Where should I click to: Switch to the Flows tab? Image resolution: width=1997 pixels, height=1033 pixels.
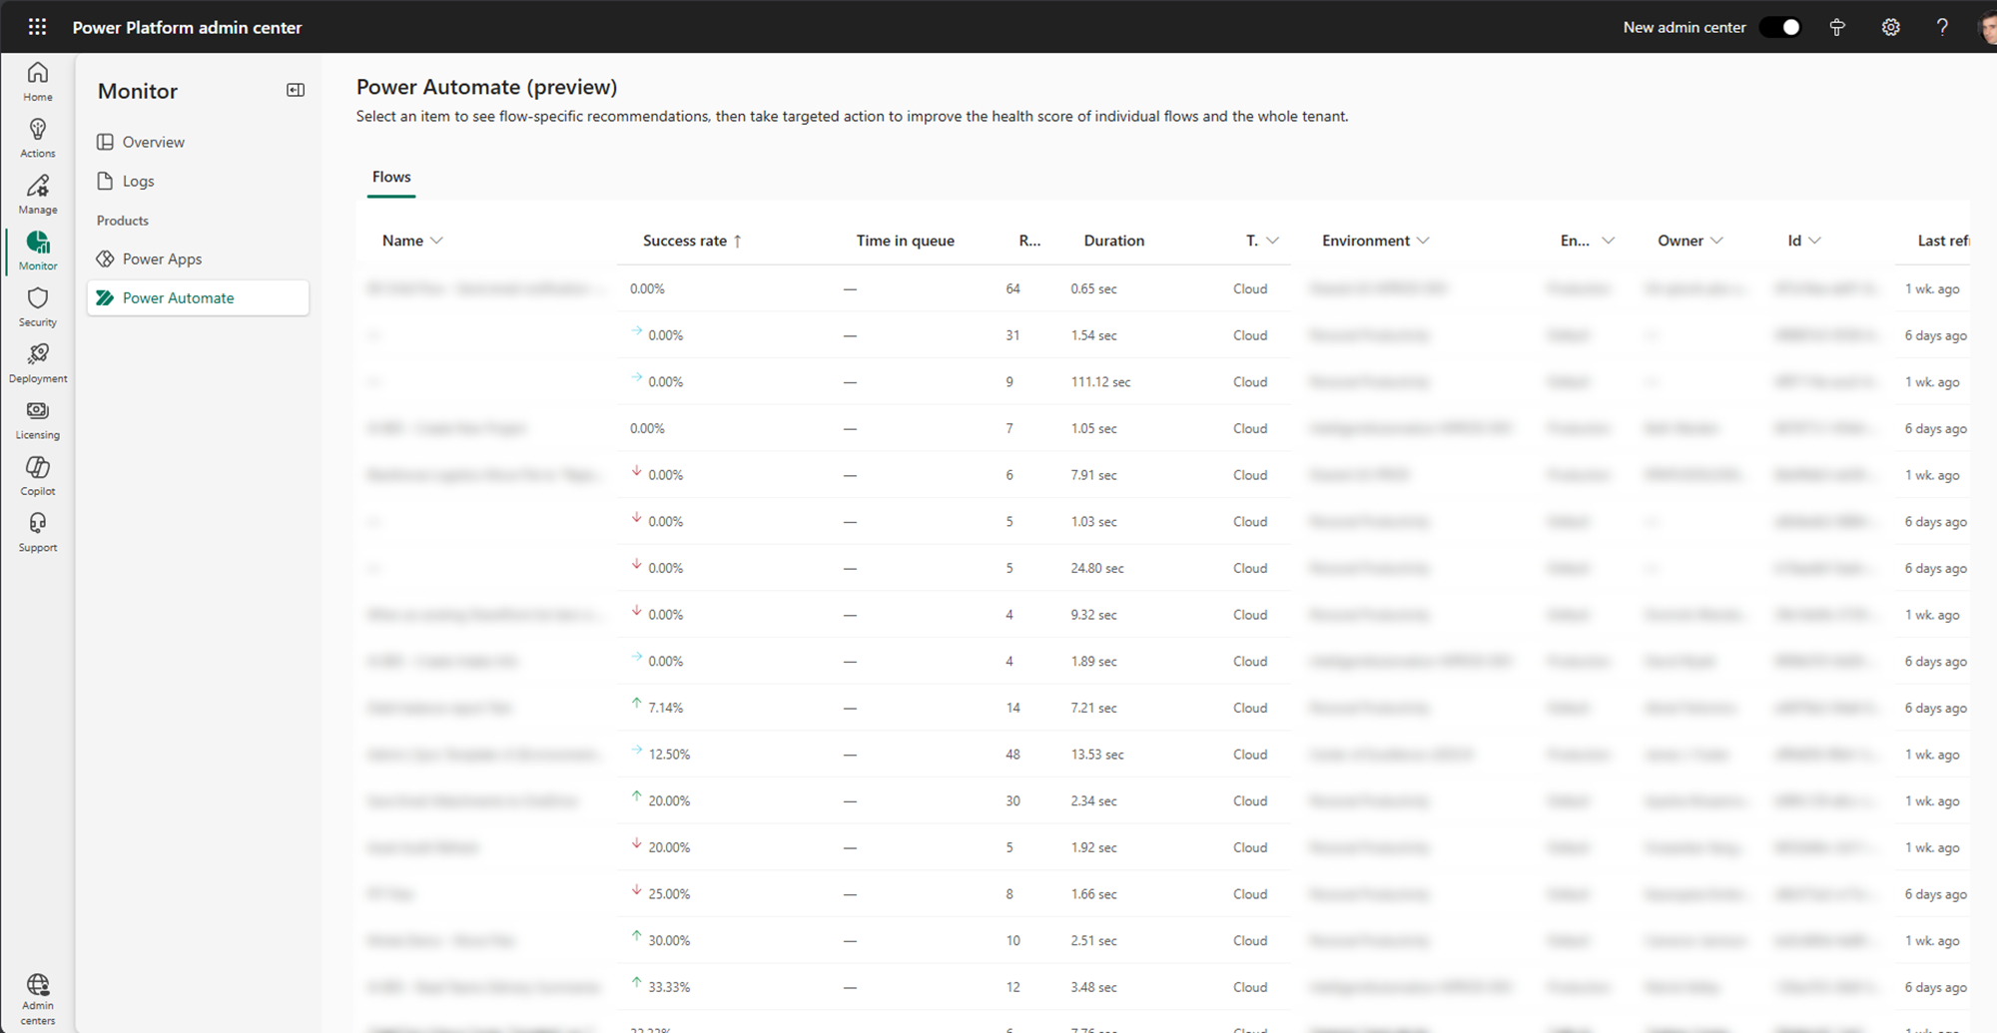click(391, 177)
